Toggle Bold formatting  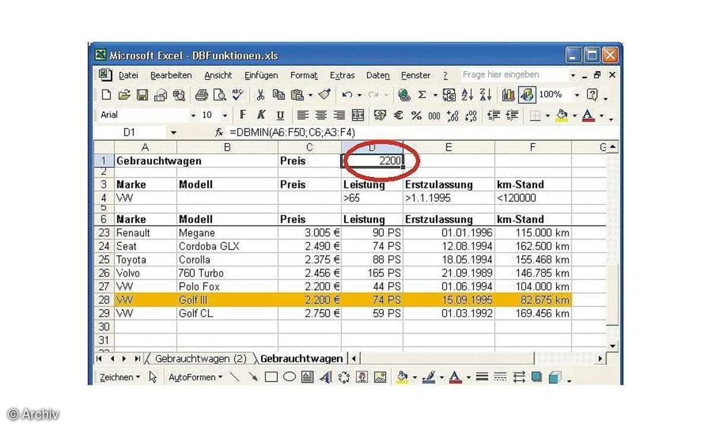click(243, 115)
